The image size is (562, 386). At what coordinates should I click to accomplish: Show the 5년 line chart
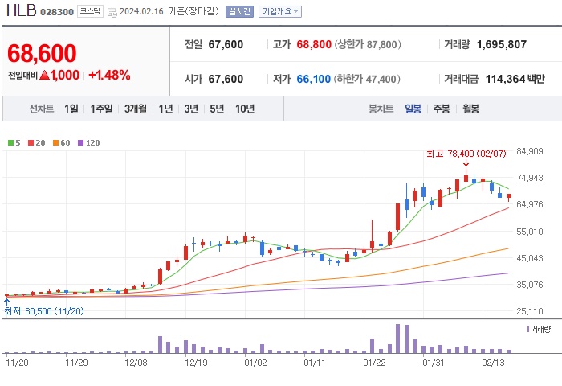pos(217,109)
